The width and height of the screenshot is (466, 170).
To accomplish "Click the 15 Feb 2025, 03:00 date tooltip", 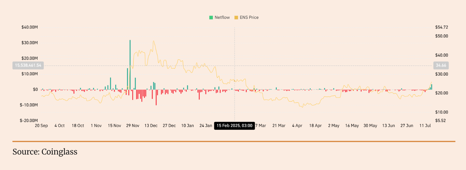I will tap(235, 126).
